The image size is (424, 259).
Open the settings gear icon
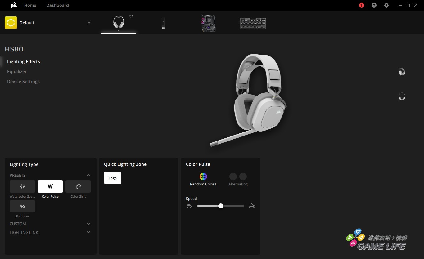click(x=386, y=5)
